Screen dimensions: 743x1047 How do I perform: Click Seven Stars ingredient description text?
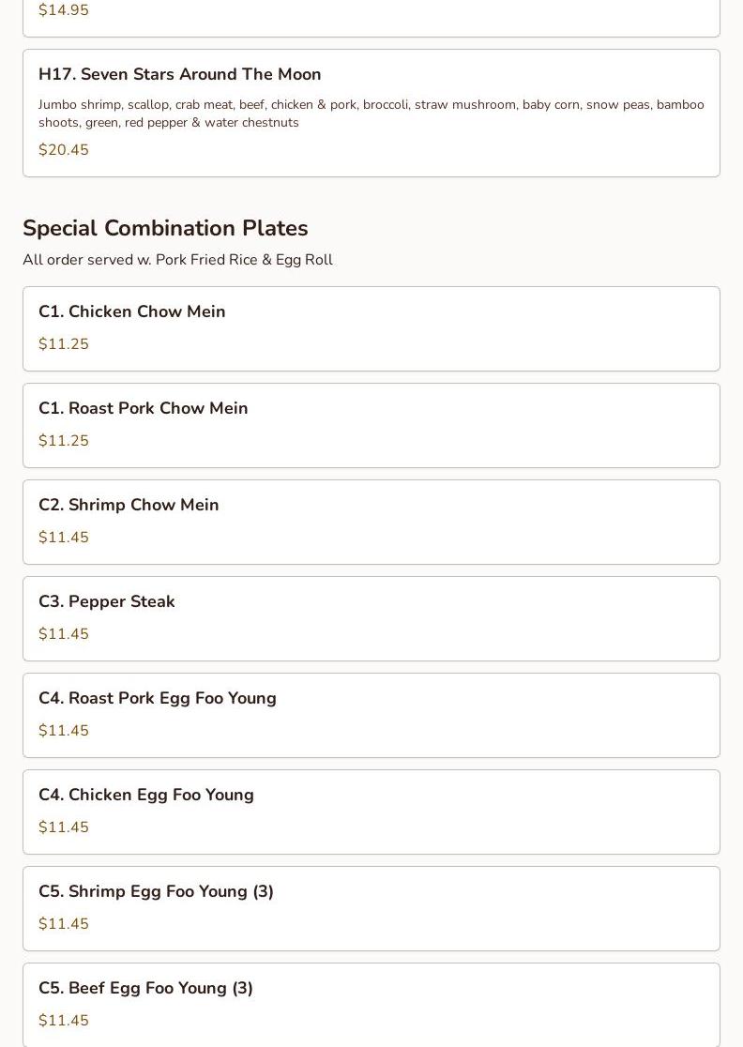tap(371, 114)
